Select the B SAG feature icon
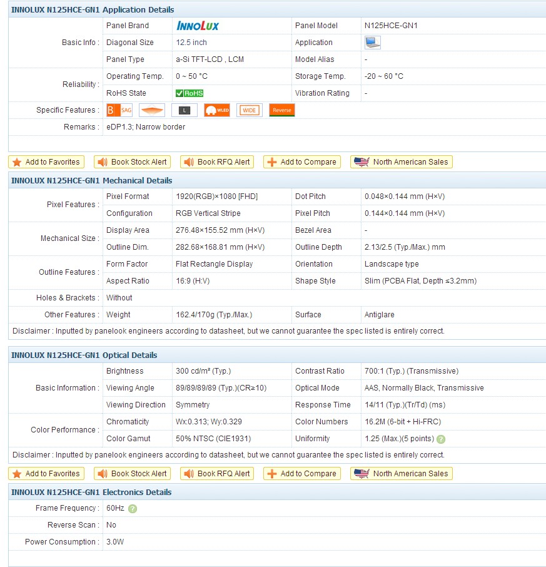Viewport: 546px width, 567px height. (x=119, y=110)
